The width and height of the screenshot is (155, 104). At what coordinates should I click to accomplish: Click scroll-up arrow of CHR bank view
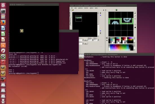pos(98,13)
